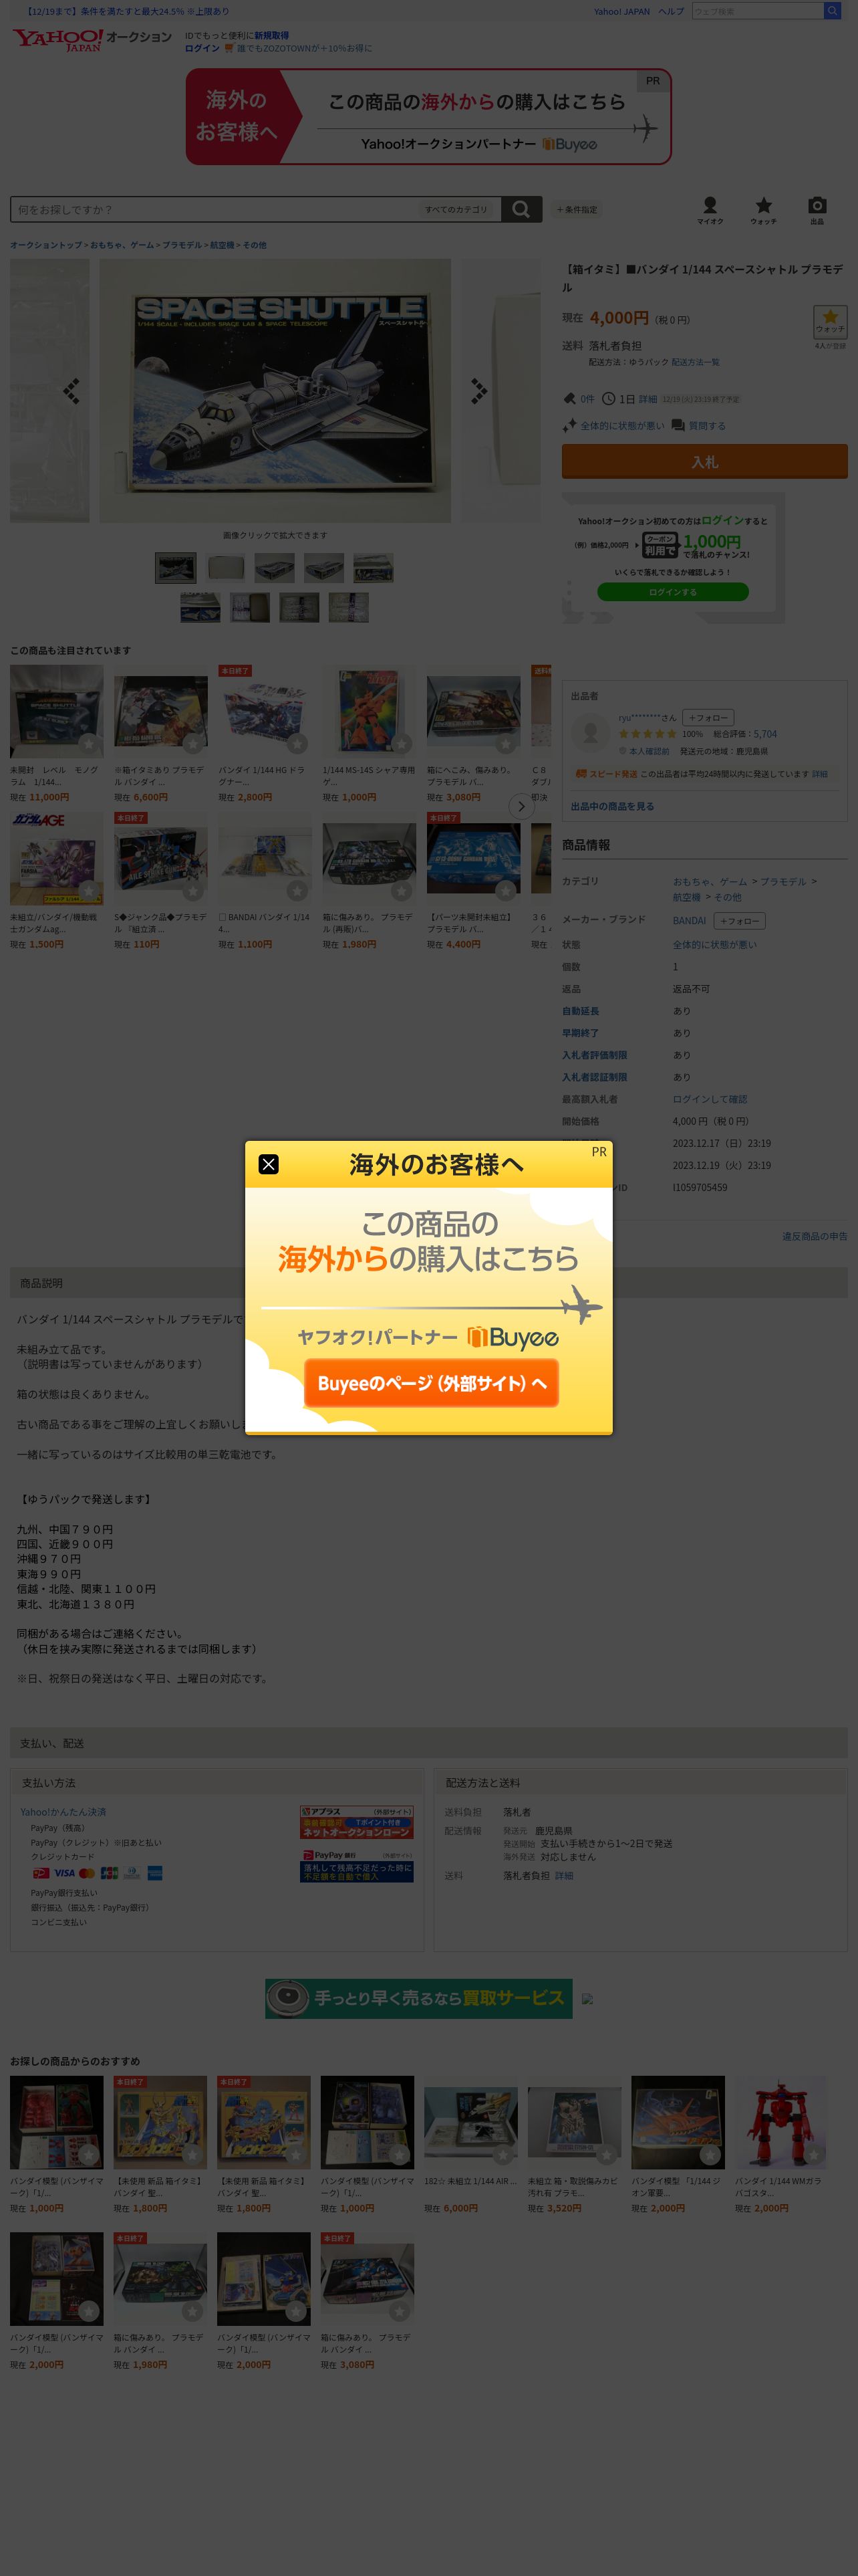The height and width of the screenshot is (2576, 858).
Task: Select the first Space Shuttle box thumbnail
Action: coord(176,568)
